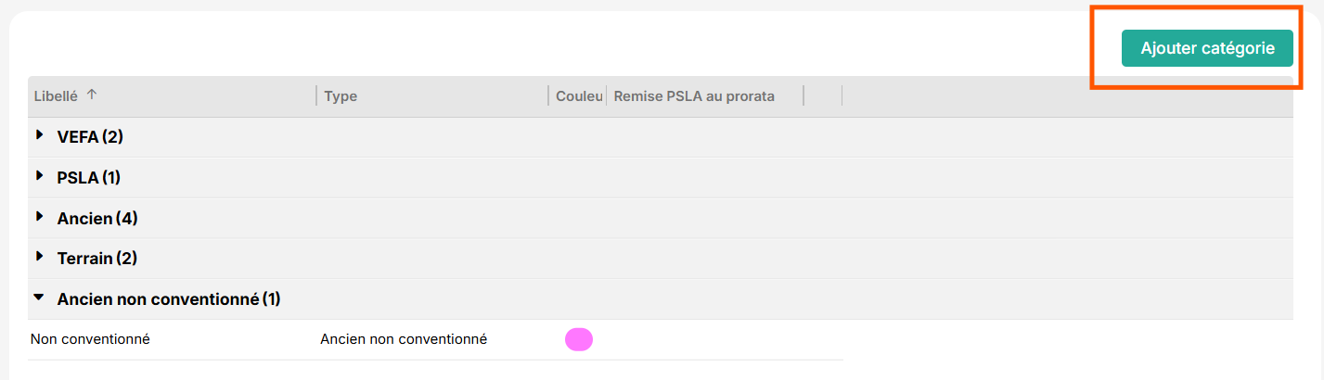The height and width of the screenshot is (380, 1324).
Task: Click the Ancien non conventionné (1) group title
Action: pos(169,299)
